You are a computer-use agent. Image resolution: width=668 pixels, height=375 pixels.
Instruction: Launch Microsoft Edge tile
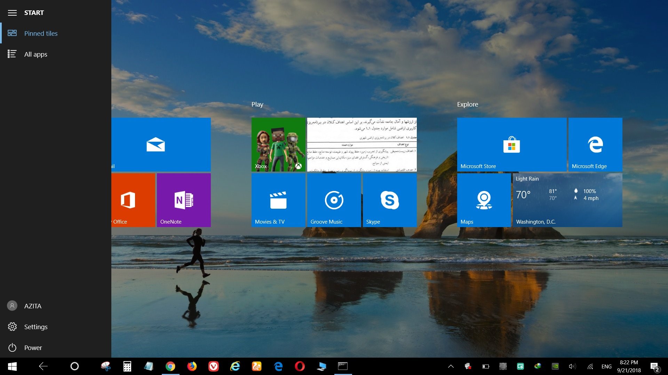coord(595,144)
